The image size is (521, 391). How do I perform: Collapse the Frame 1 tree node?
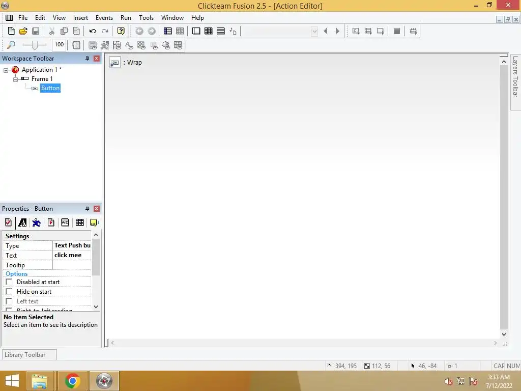[15, 79]
